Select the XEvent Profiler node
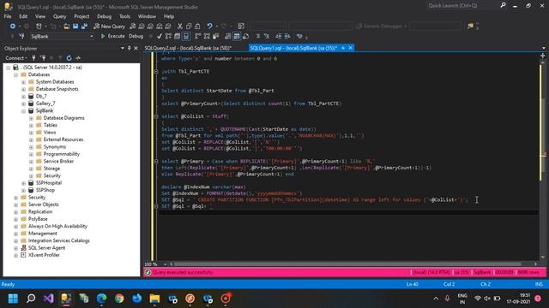 coord(44,255)
